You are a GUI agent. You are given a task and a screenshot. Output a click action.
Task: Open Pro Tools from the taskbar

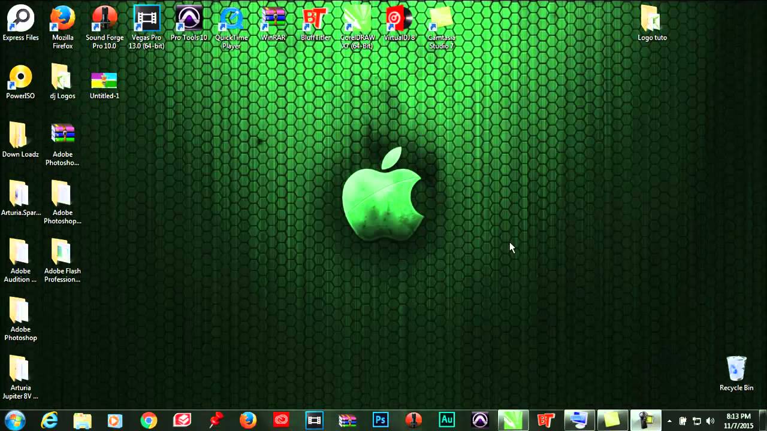click(480, 420)
